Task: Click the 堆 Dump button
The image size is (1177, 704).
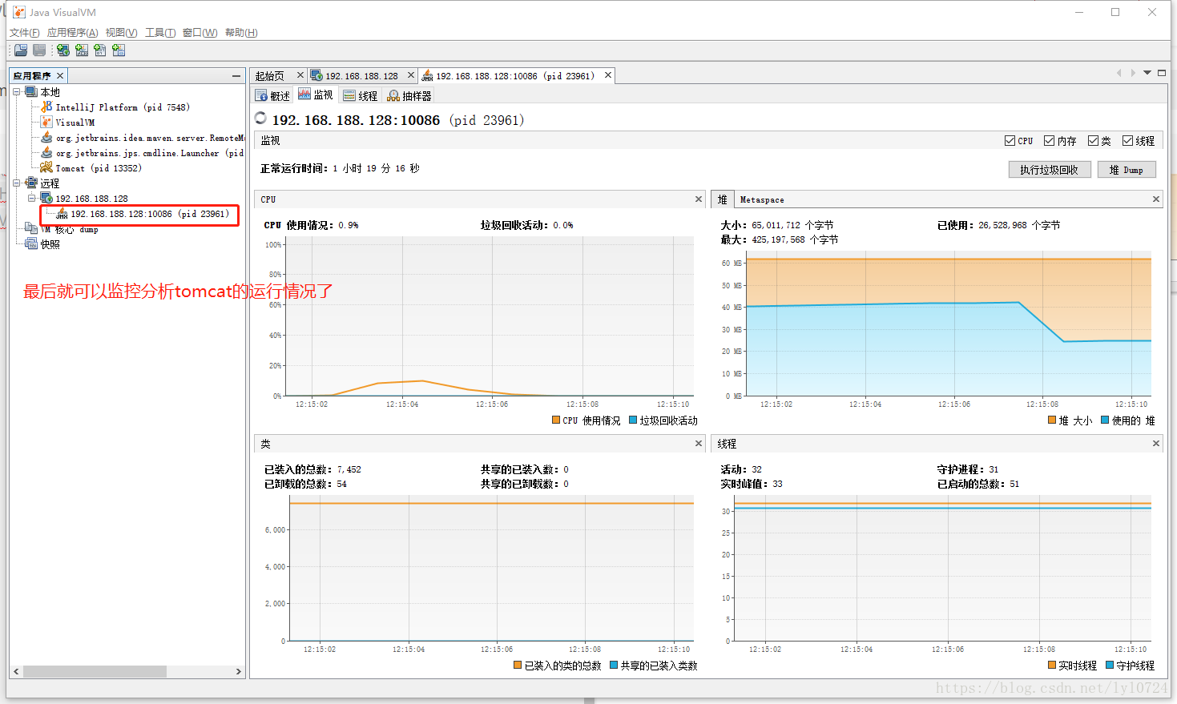Action: [1126, 170]
